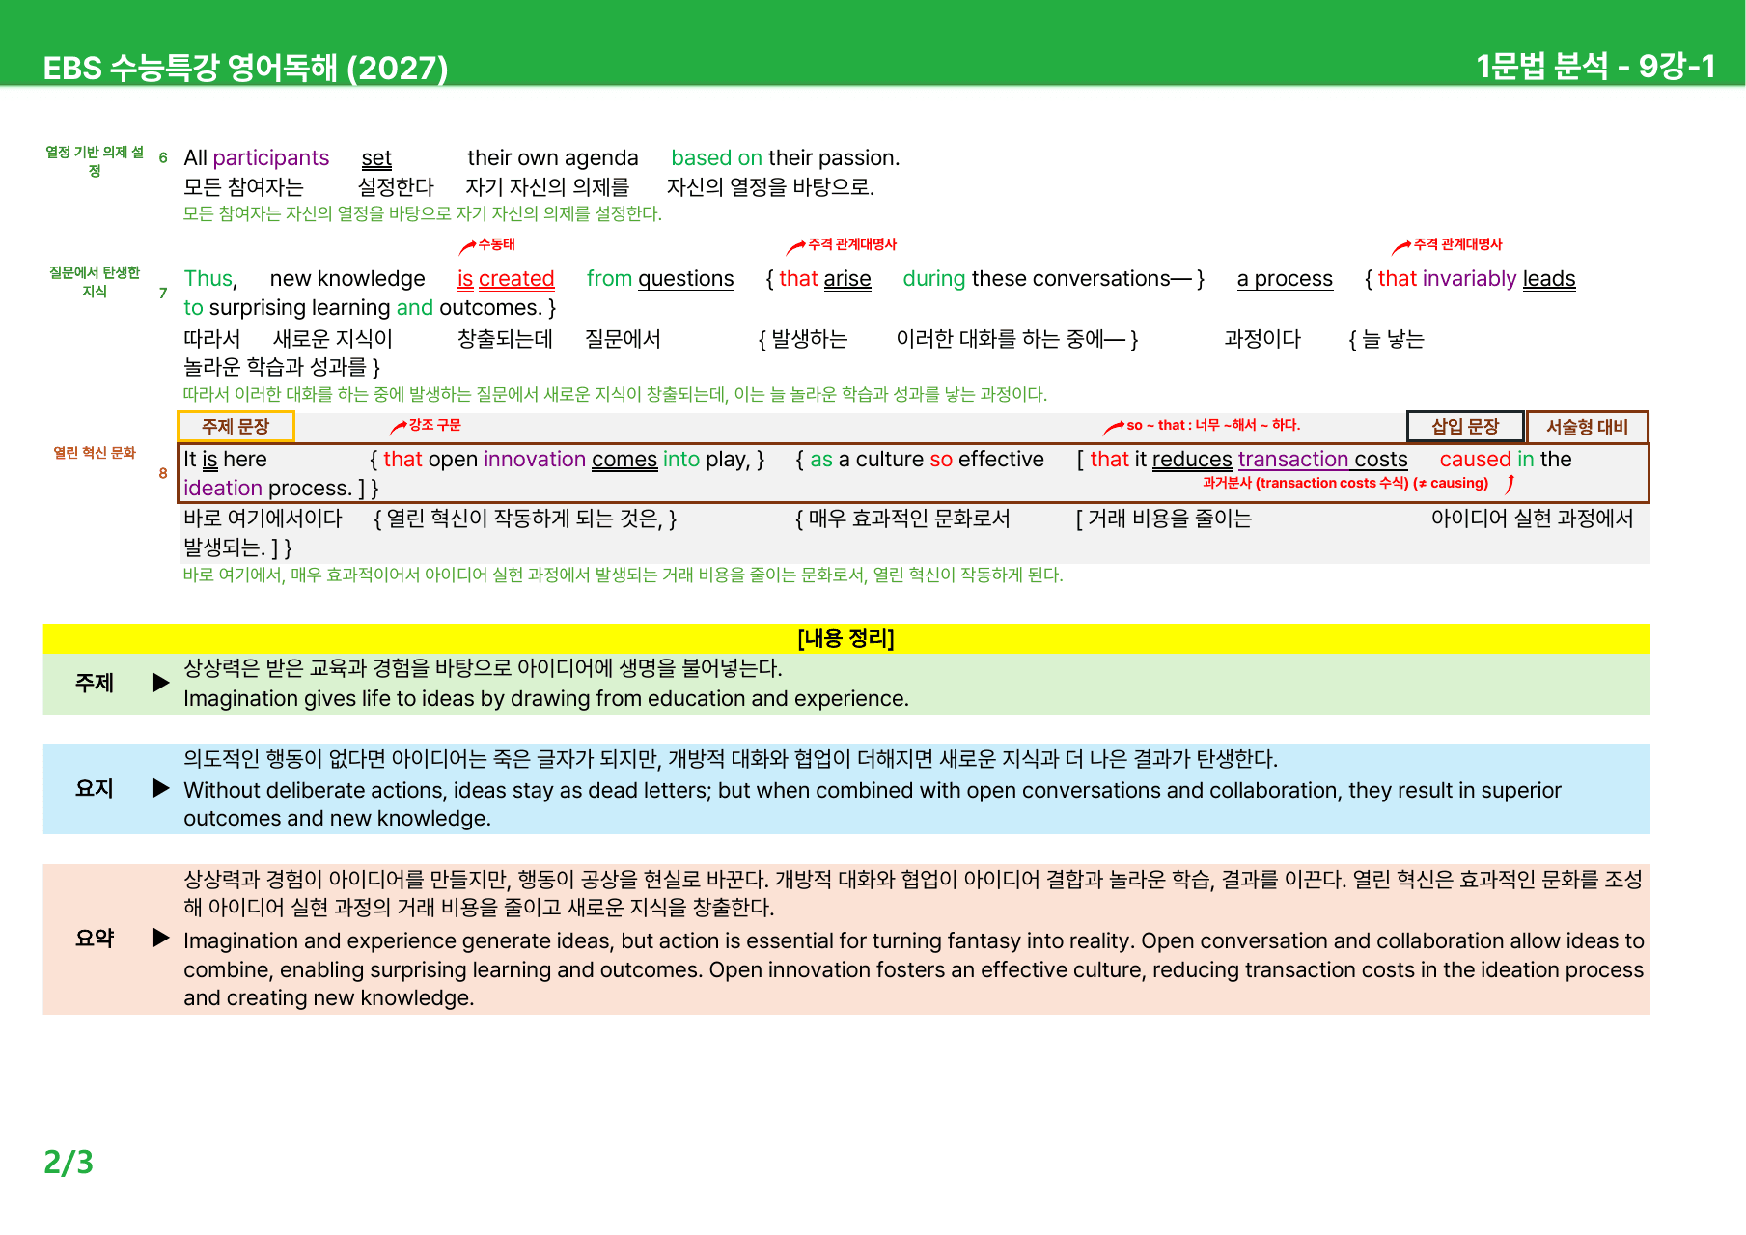The height and width of the screenshot is (1235, 1746).
Task: Select the 삽입 문장 tag box
Action: (x=1465, y=426)
